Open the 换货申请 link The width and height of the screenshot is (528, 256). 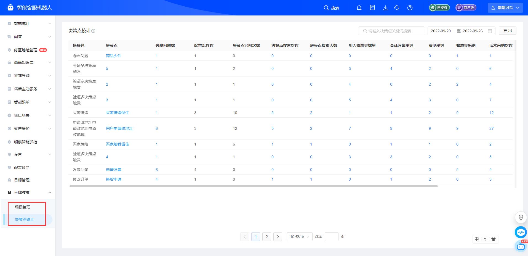coord(114,179)
